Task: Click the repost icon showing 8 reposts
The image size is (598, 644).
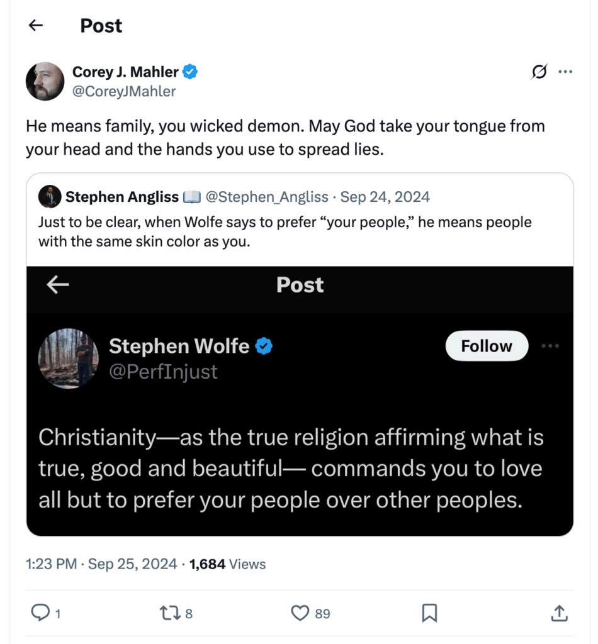Action: point(171,613)
